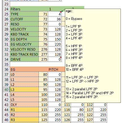Select the EG heading cell

[24, 70]
